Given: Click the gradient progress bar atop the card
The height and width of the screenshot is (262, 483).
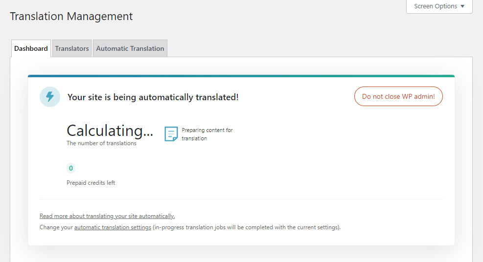Looking at the screenshot, I should (241, 76).
